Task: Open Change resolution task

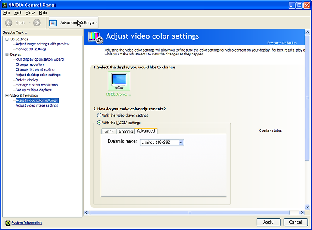Action: [x=30, y=65]
